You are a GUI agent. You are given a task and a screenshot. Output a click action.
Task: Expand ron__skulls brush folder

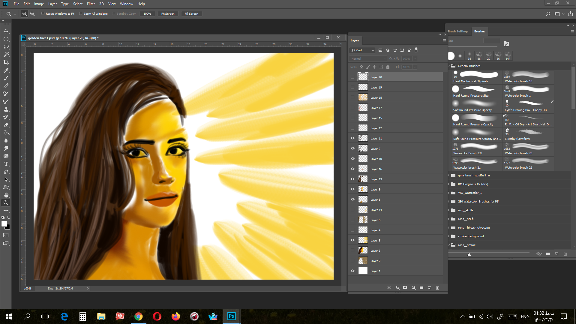(x=449, y=210)
